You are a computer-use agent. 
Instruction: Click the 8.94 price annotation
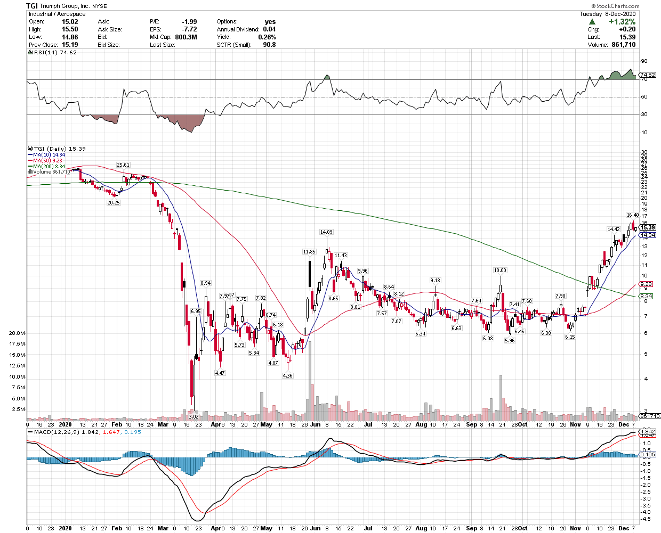[205, 283]
